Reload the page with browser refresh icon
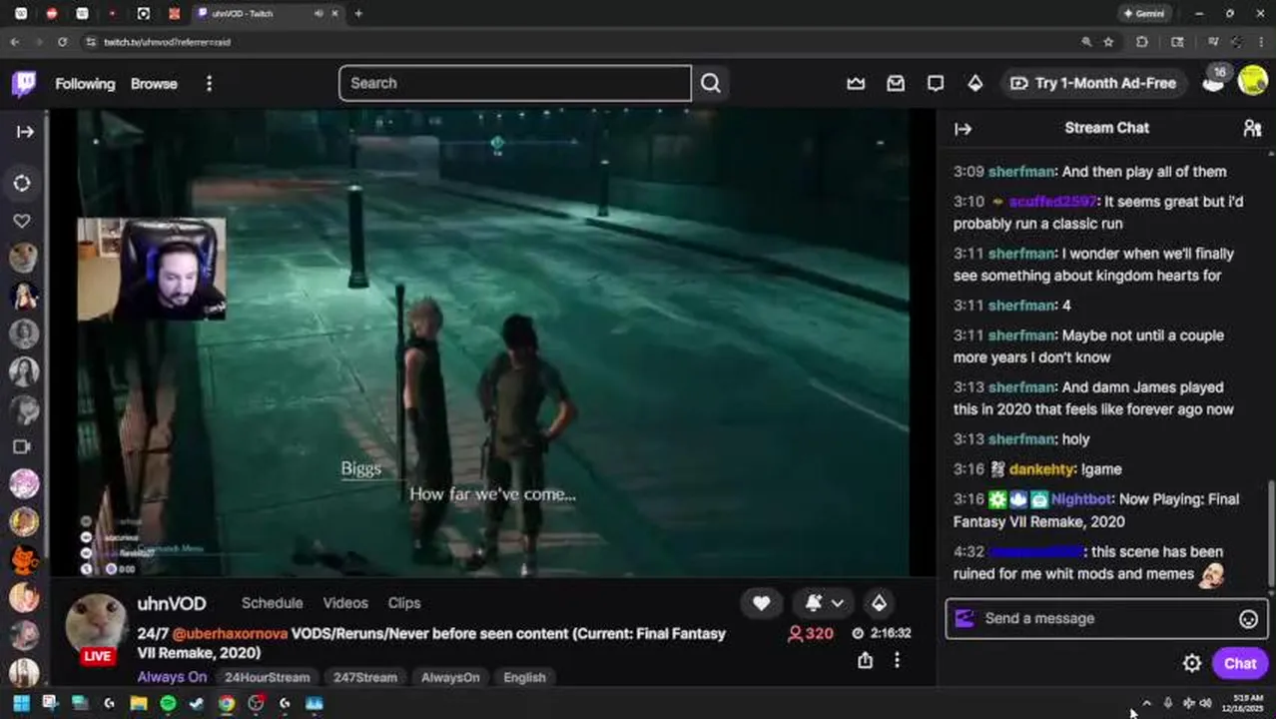Screen dimensions: 1276x719 (62, 42)
